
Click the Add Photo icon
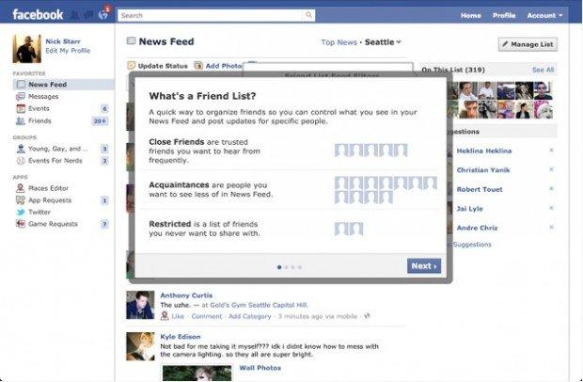click(198, 66)
